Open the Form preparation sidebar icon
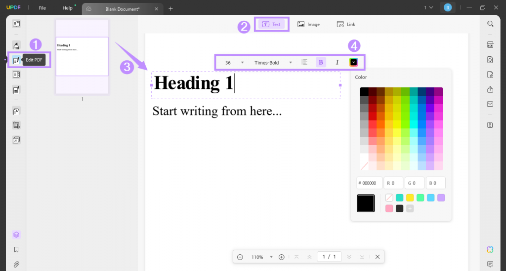The image size is (506, 271). click(16, 90)
